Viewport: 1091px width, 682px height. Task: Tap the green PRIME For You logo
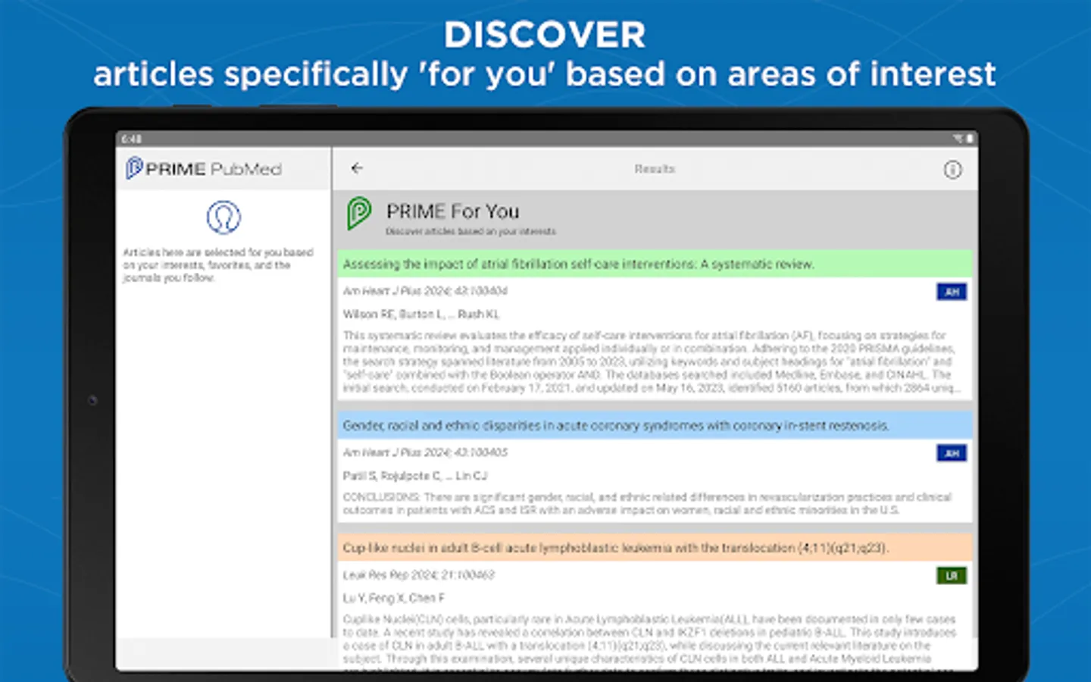359,214
